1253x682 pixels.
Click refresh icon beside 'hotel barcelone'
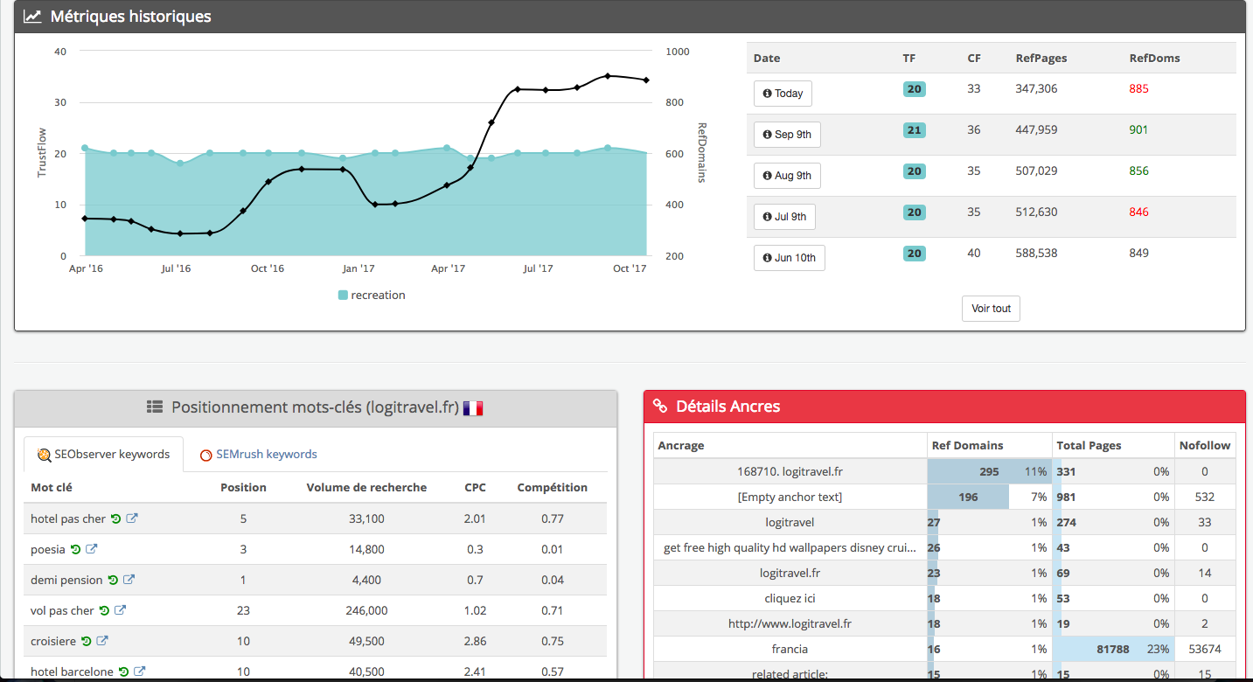[x=123, y=672]
